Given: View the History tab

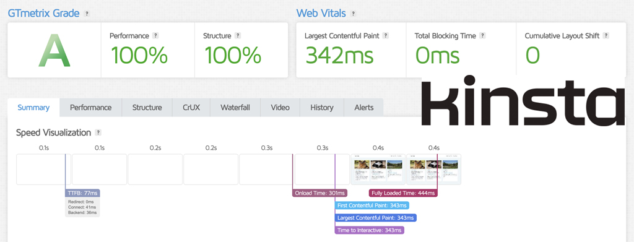Looking at the screenshot, I should (x=322, y=108).
